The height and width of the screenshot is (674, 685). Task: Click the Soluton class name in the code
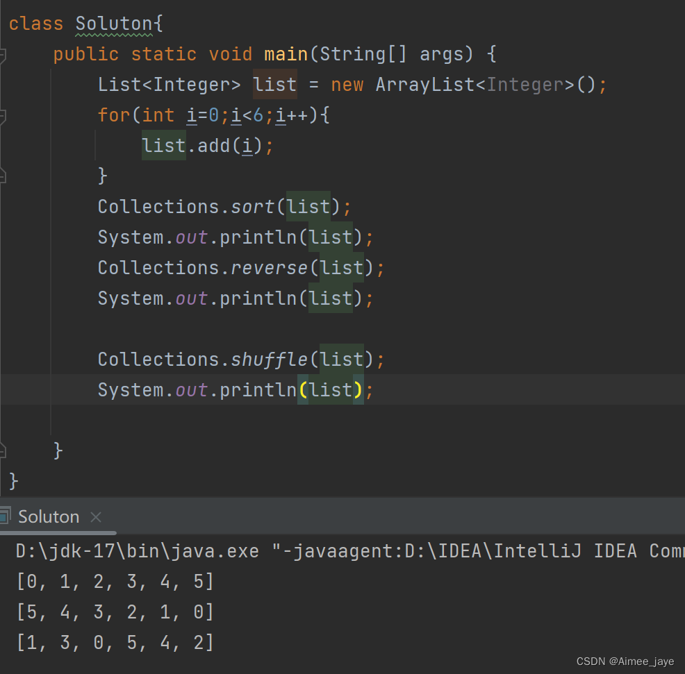click(x=113, y=24)
